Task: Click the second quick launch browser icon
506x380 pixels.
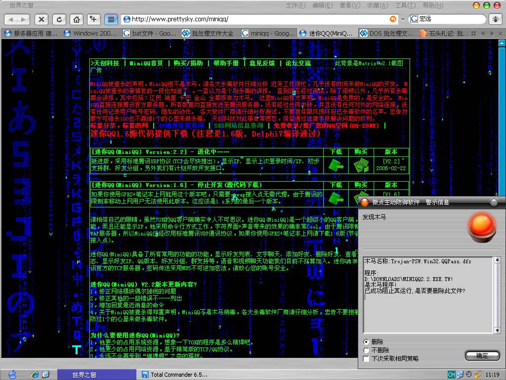Action: pyautogui.click(x=46, y=375)
